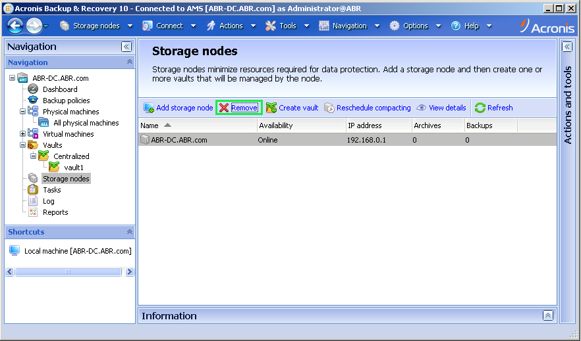Refresh the storage nodes list
Screen dimensions: 581x341
(x=494, y=108)
